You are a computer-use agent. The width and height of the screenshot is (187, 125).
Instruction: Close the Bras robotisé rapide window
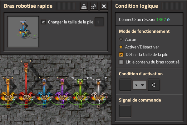click(104, 6)
